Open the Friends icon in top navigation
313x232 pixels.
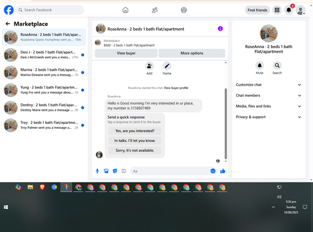pyautogui.click(x=155, y=10)
